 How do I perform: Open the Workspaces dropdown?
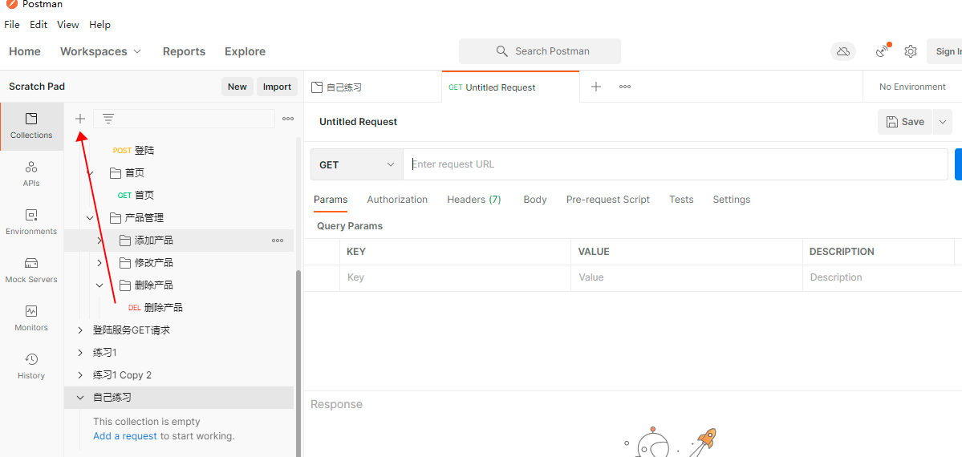100,51
